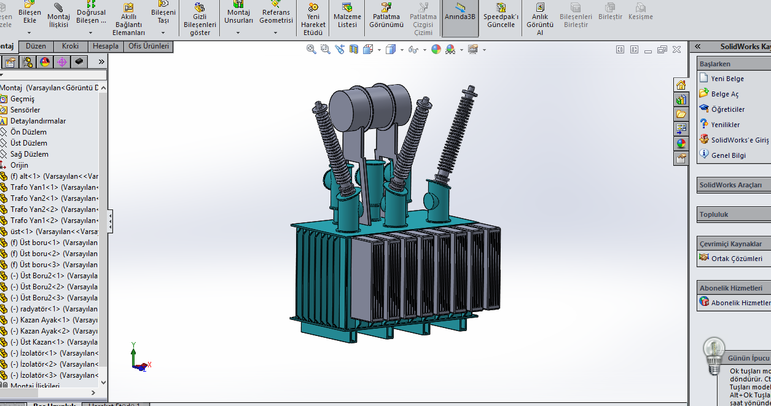Select the Doğrusal Bileşen pattern tool
Image resolution: width=771 pixels, height=406 pixels.
click(x=91, y=13)
